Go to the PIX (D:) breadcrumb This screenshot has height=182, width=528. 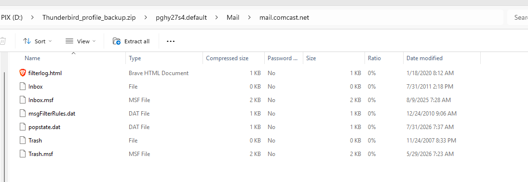click(x=12, y=17)
